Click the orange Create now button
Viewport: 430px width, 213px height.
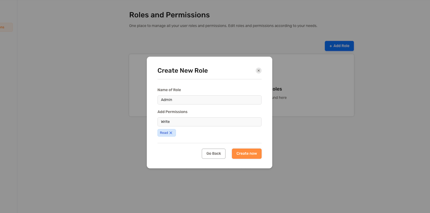[247, 154]
